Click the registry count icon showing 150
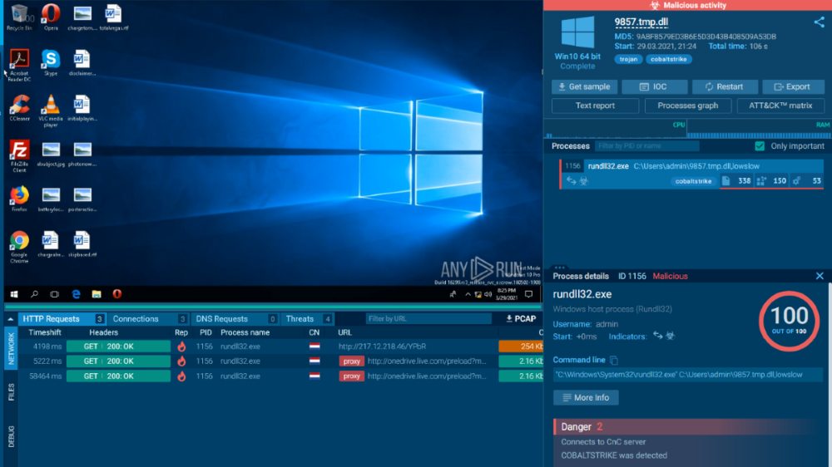This screenshot has height=467, width=832. 761,181
